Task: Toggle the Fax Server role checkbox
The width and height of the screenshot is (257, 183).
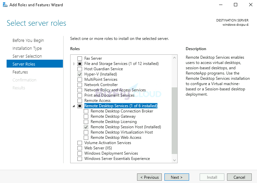Action: click(80, 59)
